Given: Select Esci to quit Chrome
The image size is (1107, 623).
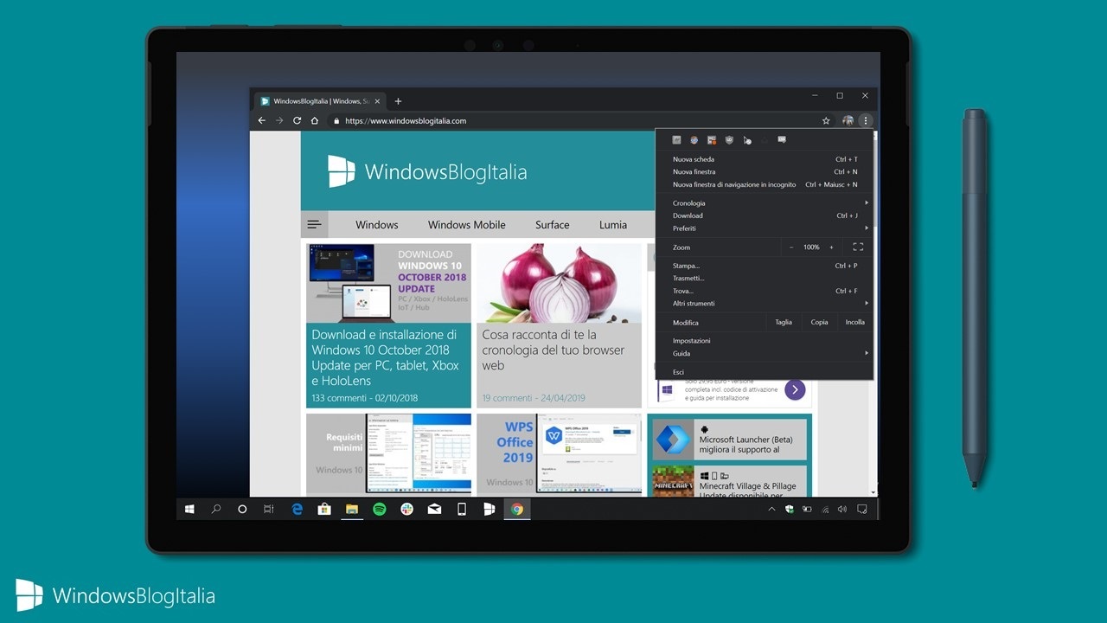Looking at the screenshot, I should pyautogui.click(x=765, y=372).
